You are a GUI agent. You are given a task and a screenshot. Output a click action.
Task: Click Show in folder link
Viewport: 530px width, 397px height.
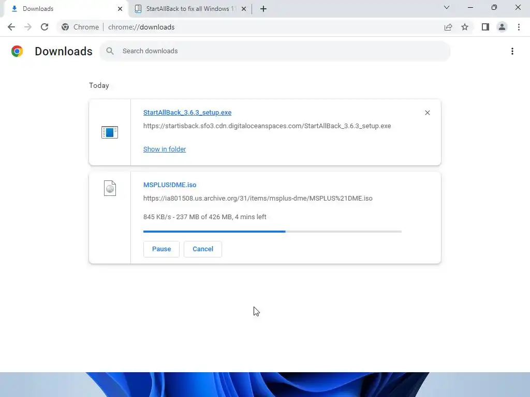(165, 149)
